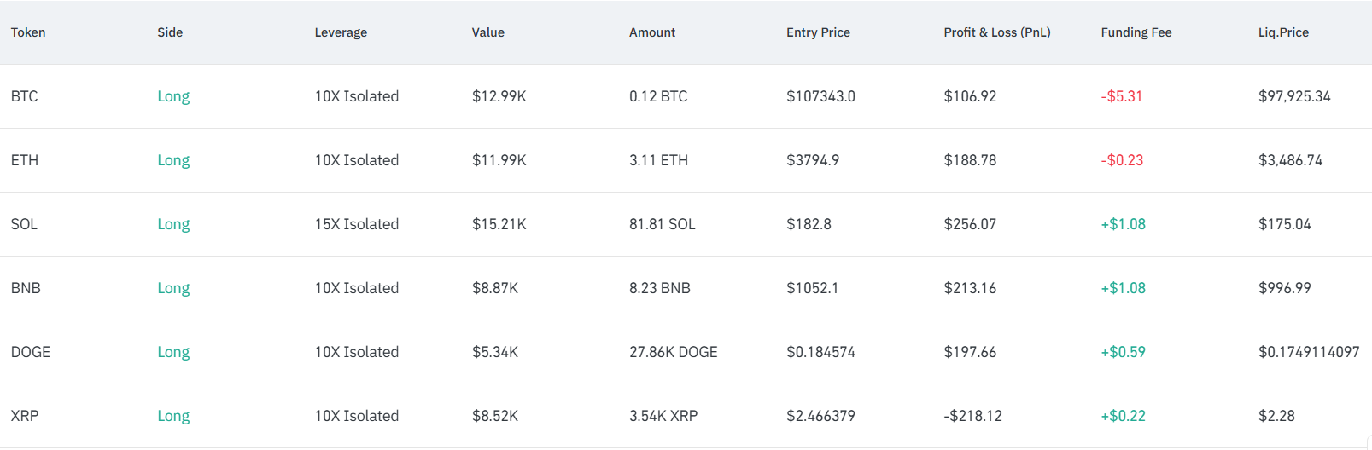Select the 15X Isolated leverage cell

coord(356,224)
